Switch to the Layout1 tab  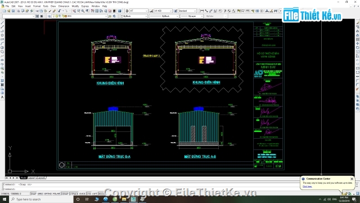coord(31,178)
